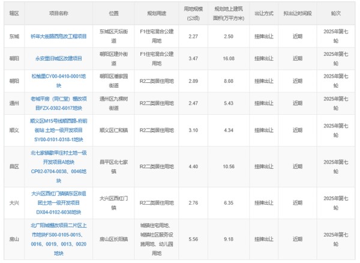The image size is (360, 263).
Task: Open the SY00-0101-0318-1地块 project link
Action: [59, 130]
